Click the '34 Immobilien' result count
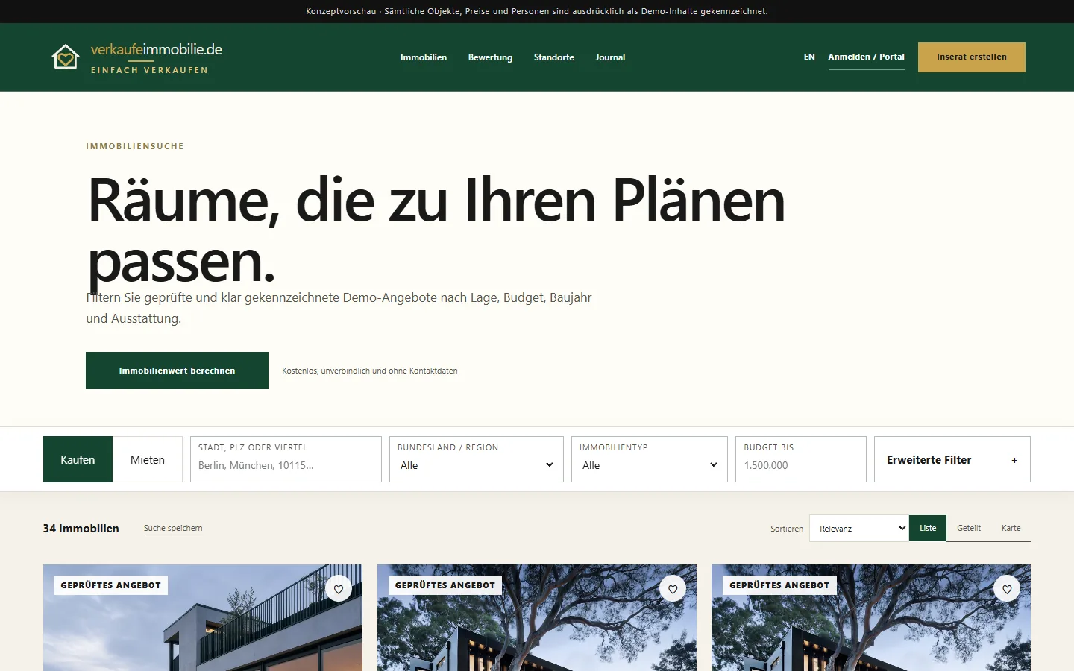The image size is (1074, 671). (x=81, y=528)
